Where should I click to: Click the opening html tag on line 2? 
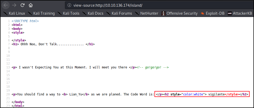[x=17, y=25]
